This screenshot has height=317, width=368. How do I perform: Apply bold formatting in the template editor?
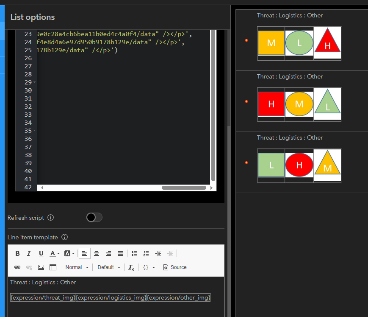point(17,253)
